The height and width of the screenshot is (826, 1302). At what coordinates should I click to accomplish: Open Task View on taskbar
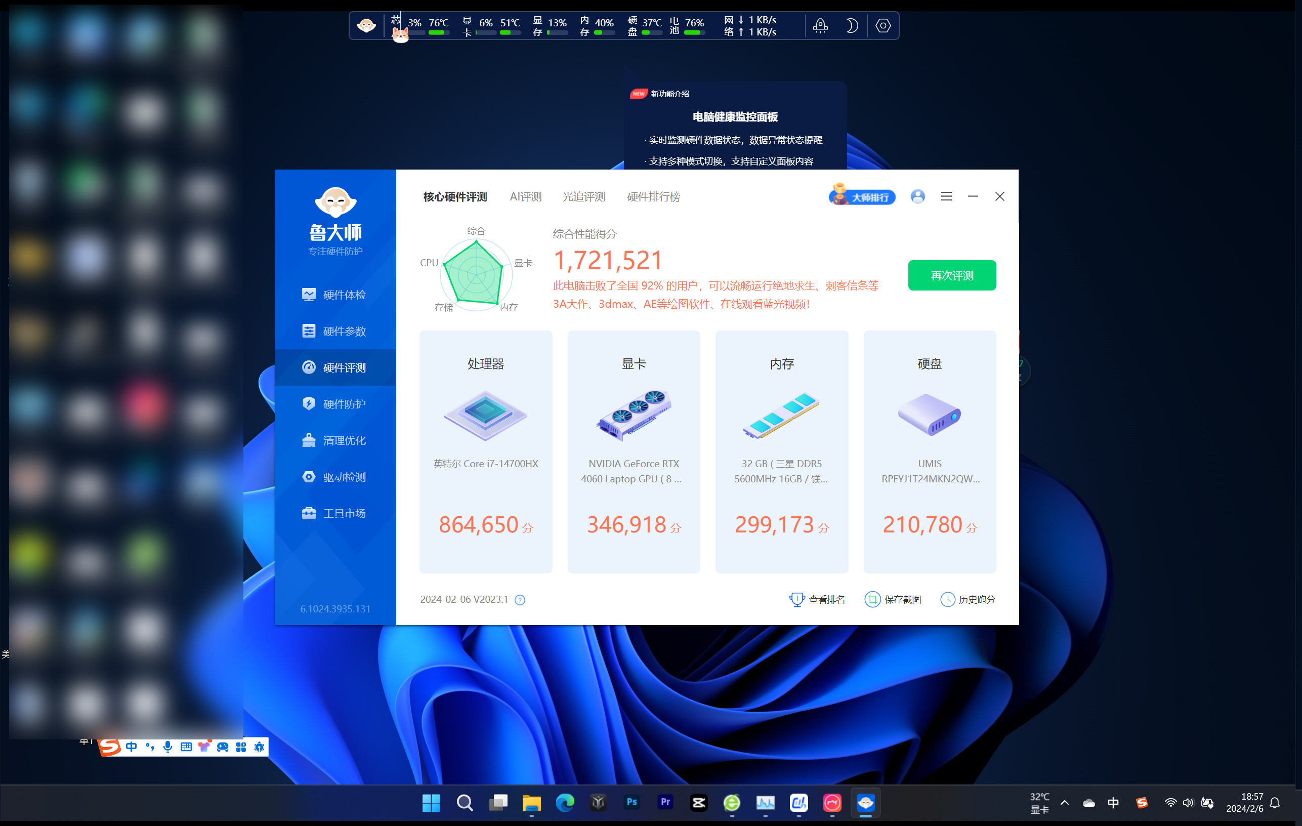[498, 803]
